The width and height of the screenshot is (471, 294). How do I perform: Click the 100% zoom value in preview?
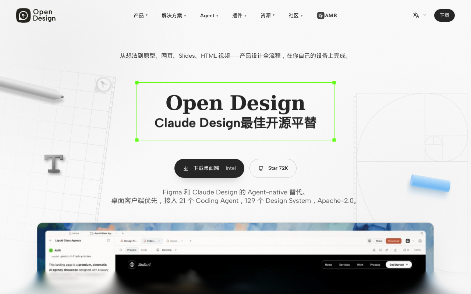click(417, 250)
